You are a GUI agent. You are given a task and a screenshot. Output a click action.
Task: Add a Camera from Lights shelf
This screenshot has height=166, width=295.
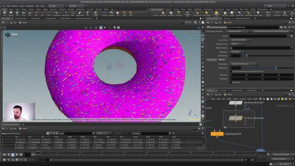pos(156,13)
